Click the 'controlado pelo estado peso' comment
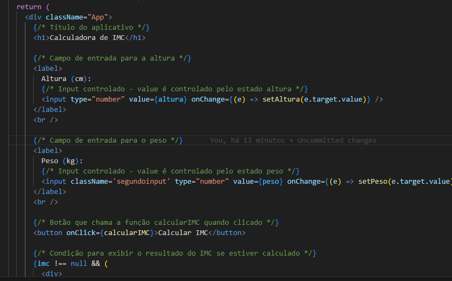This screenshot has width=452, height=281. 171,171
